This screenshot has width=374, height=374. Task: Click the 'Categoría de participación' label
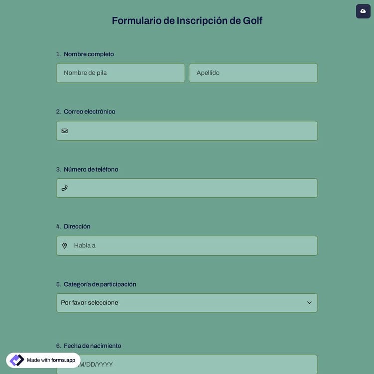[x=100, y=284]
